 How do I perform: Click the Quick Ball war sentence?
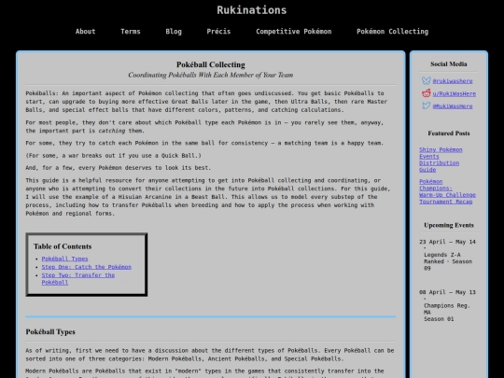[x=114, y=156]
